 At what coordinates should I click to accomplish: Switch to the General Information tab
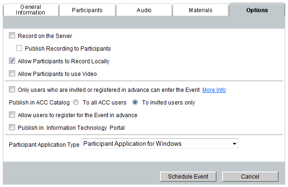tap(31, 10)
